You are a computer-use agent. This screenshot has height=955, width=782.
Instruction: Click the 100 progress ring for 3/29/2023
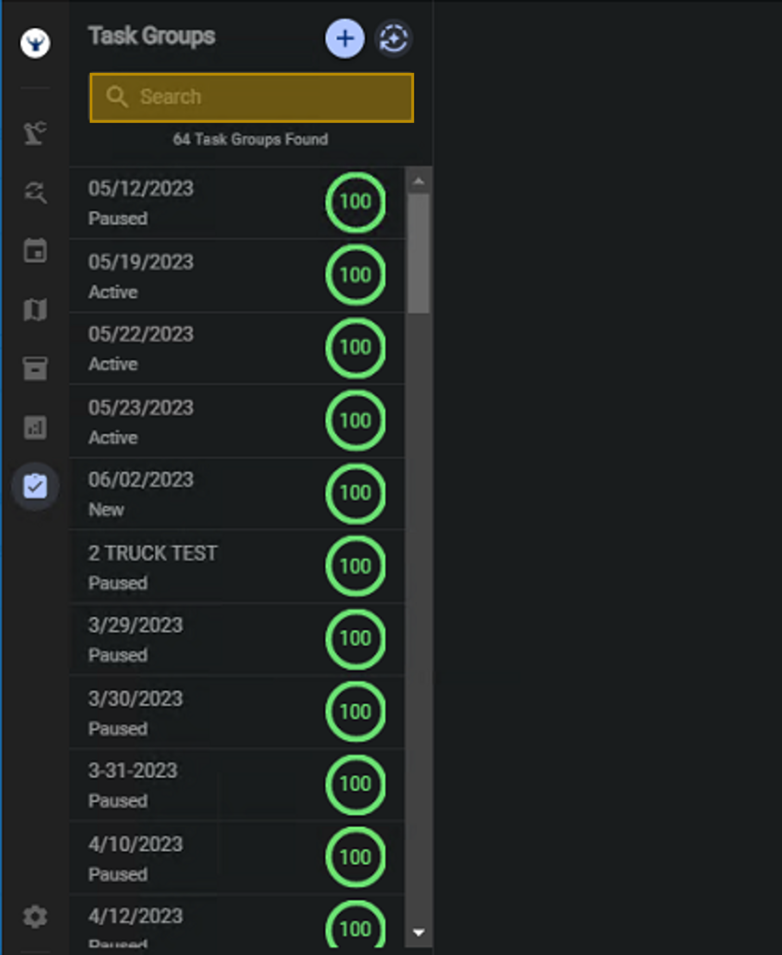[355, 639]
